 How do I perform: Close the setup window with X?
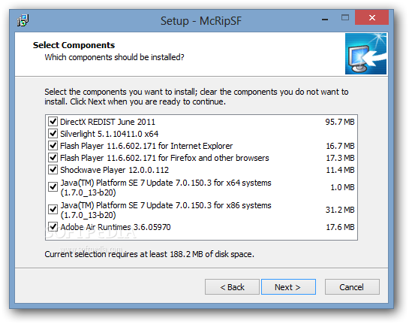371,17
